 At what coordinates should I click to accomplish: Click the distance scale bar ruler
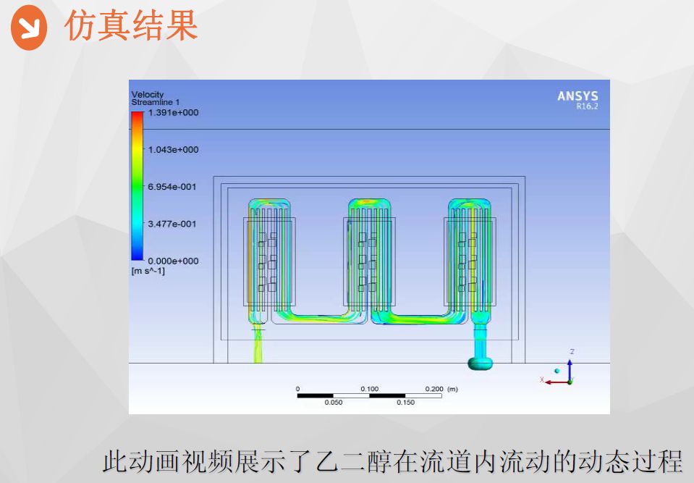pos(369,395)
